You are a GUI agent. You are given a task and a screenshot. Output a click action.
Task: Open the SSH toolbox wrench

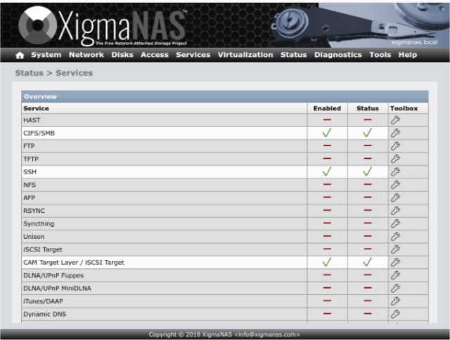pos(395,171)
